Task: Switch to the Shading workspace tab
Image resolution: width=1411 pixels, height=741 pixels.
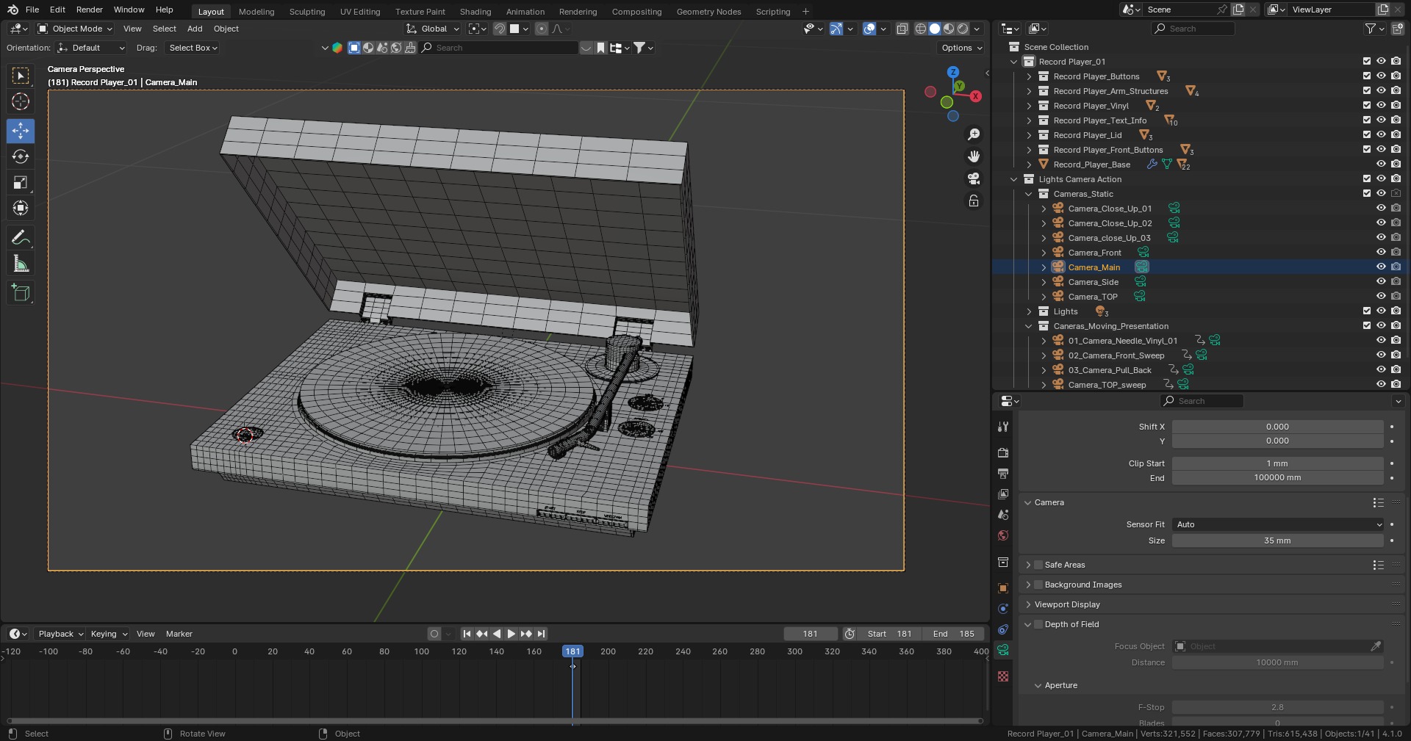Action: (x=475, y=12)
